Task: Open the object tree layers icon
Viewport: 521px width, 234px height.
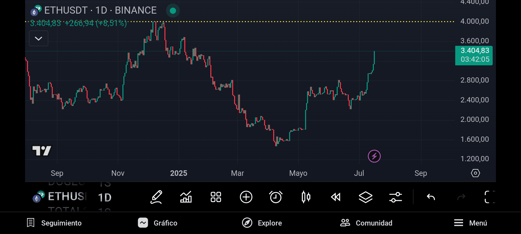Action: coord(366,197)
